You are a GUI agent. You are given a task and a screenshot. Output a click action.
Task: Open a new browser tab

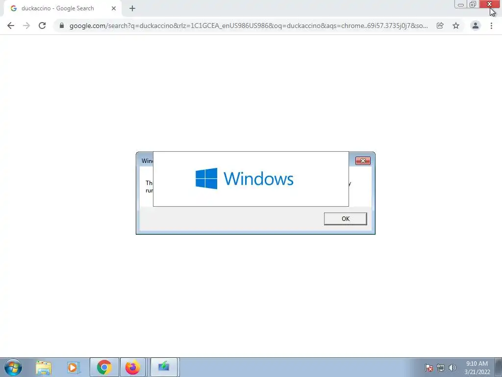click(132, 9)
